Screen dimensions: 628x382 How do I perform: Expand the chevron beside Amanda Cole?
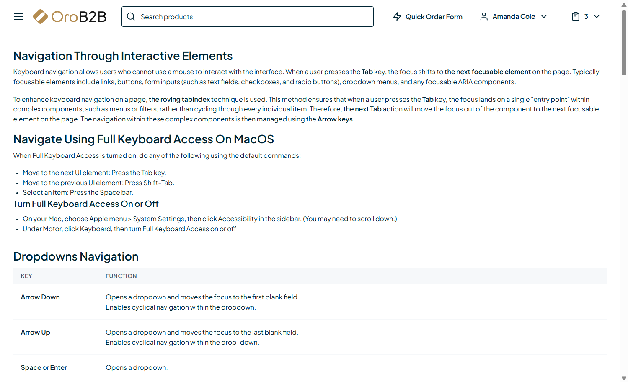(544, 17)
